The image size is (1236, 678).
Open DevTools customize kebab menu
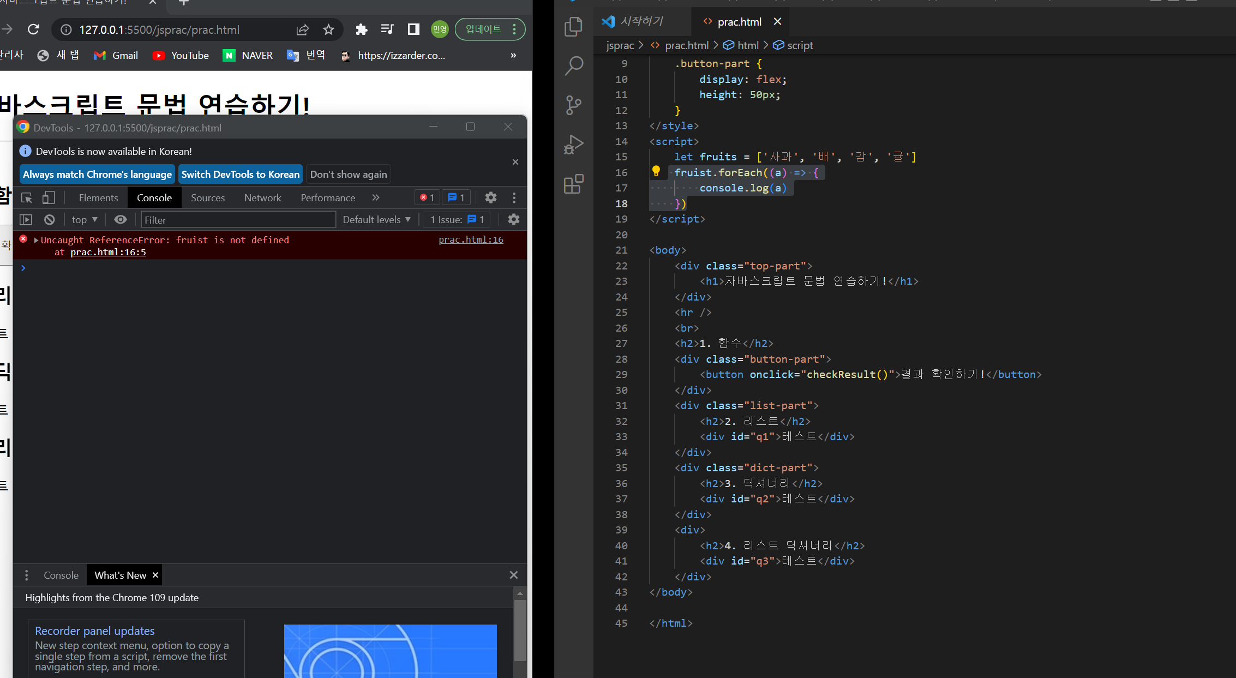coord(514,197)
